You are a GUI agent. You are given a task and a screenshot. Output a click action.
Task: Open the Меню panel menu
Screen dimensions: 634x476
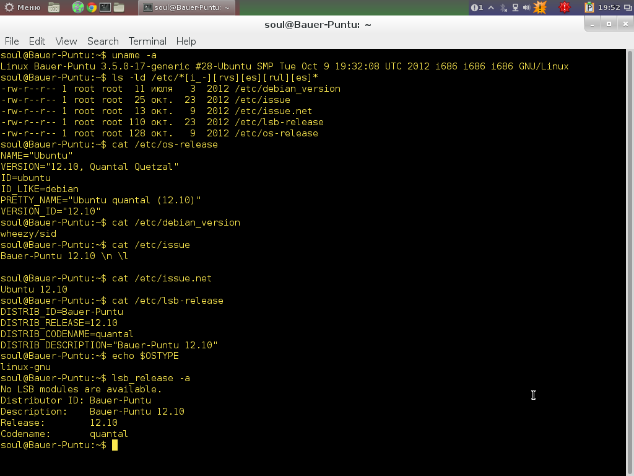[x=23, y=7]
